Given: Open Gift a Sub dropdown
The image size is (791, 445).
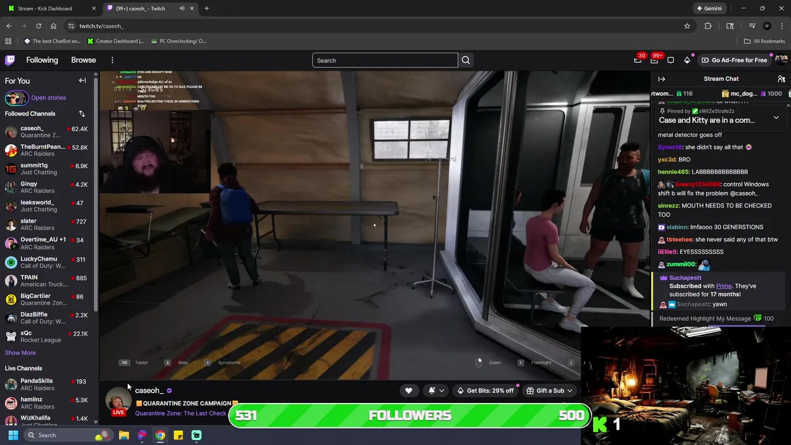Looking at the screenshot, I should point(549,391).
